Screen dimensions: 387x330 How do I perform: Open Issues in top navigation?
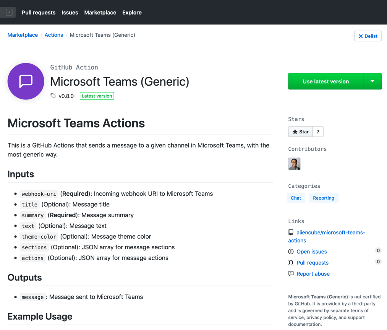tap(70, 13)
